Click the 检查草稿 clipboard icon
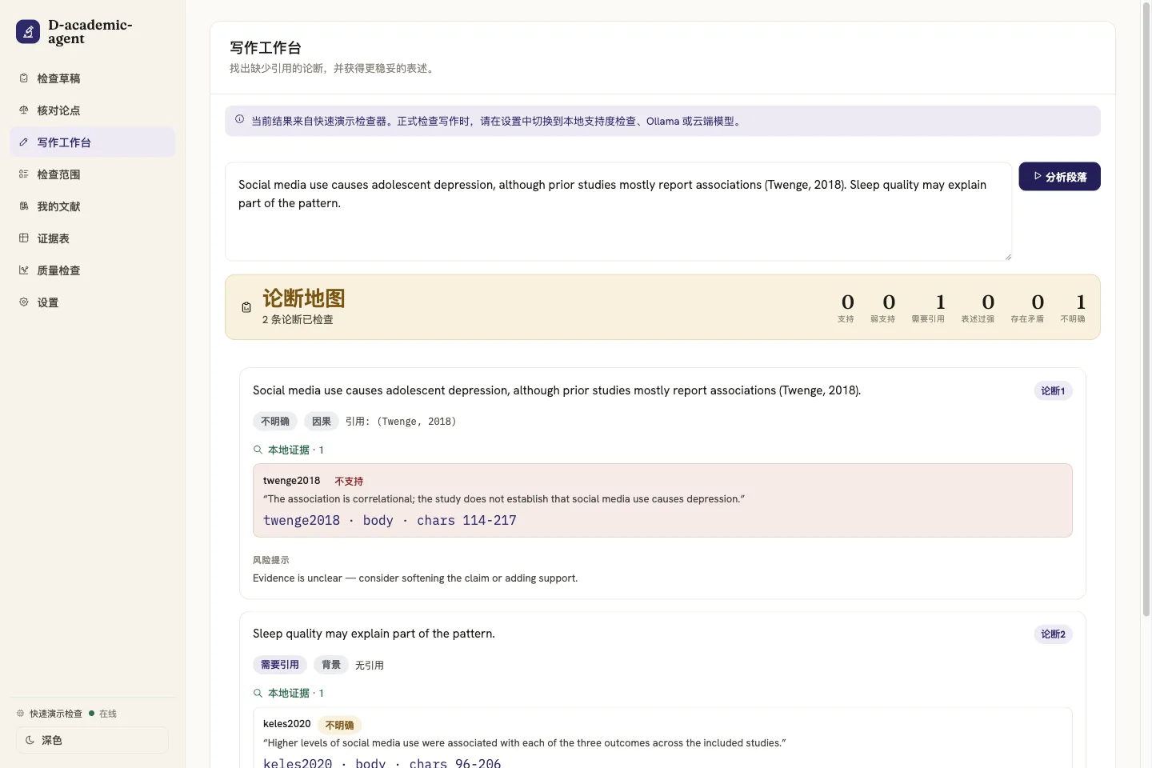This screenshot has height=768, width=1152. click(24, 78)
